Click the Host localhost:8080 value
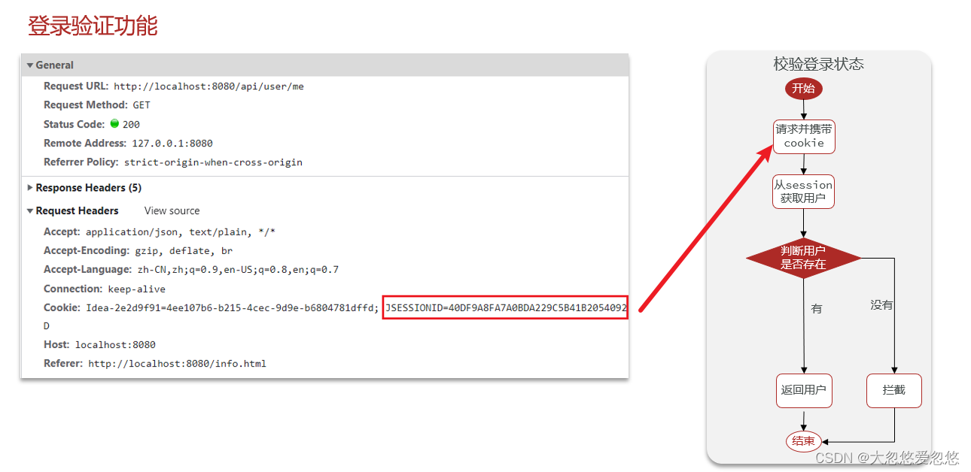The image size is (971, 472). pyautogui.click(x=115, y=345)
